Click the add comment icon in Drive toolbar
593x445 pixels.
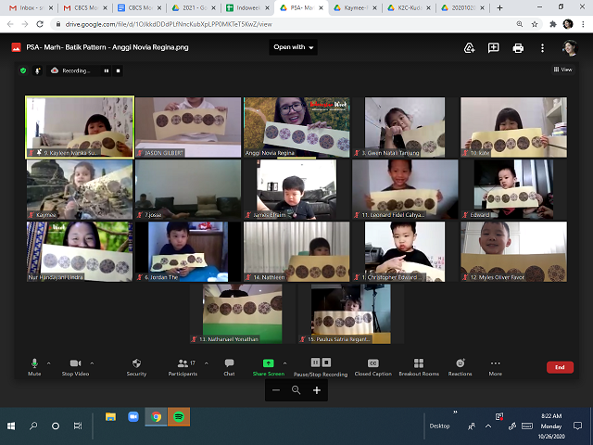pyautogui.click(x=494, y=47)
